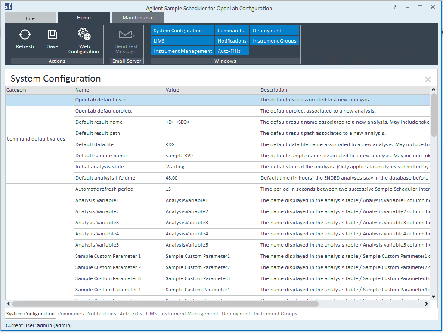Switch to the Maintenance ribbon tab

(x=138, y=18)
